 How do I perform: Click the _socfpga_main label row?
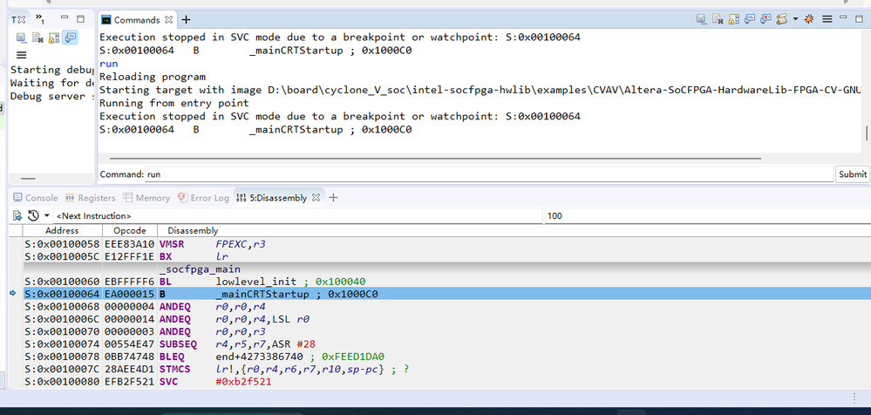click(446, 269)
